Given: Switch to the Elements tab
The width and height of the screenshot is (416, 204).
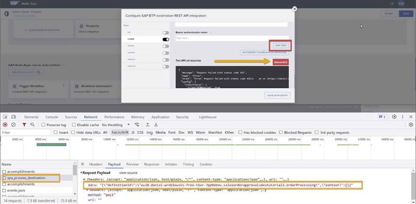Looking at the screenshot, I should click(x=31, y=117).
